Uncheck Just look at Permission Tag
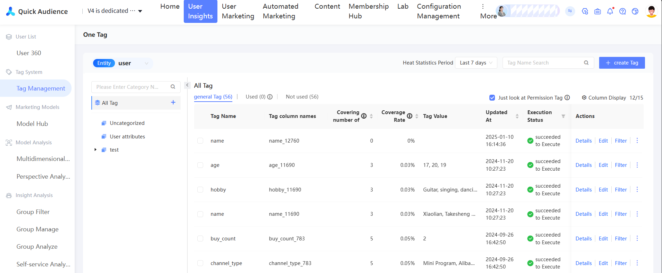This screenshot has width=662, height=273. (492, 98)
